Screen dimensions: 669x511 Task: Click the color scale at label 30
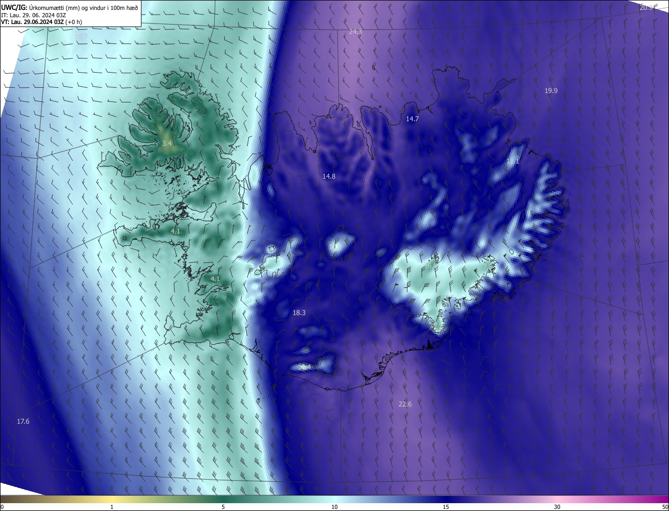click(x=557, y=507)
